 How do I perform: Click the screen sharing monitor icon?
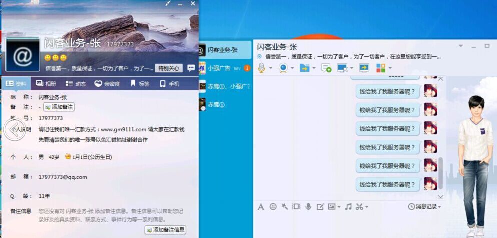click(x=364, y=68)
